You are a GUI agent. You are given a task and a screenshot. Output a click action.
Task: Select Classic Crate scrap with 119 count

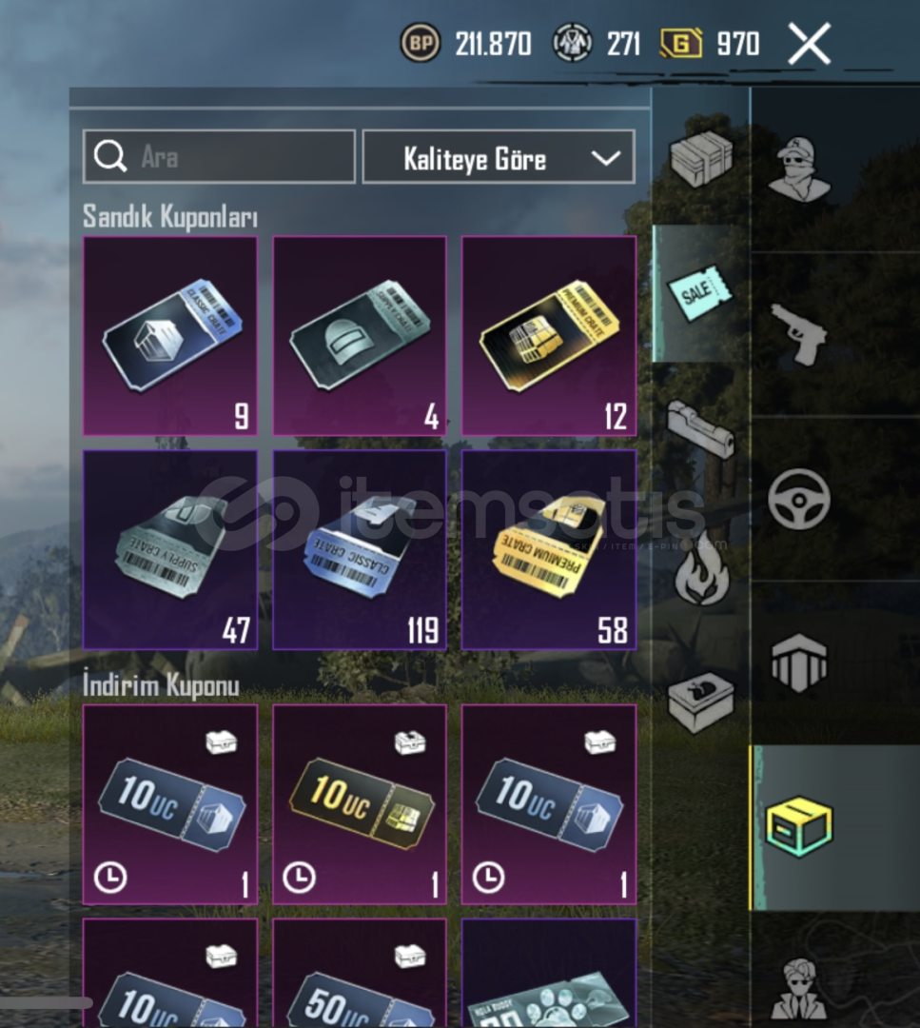click(x=360, y=550)
